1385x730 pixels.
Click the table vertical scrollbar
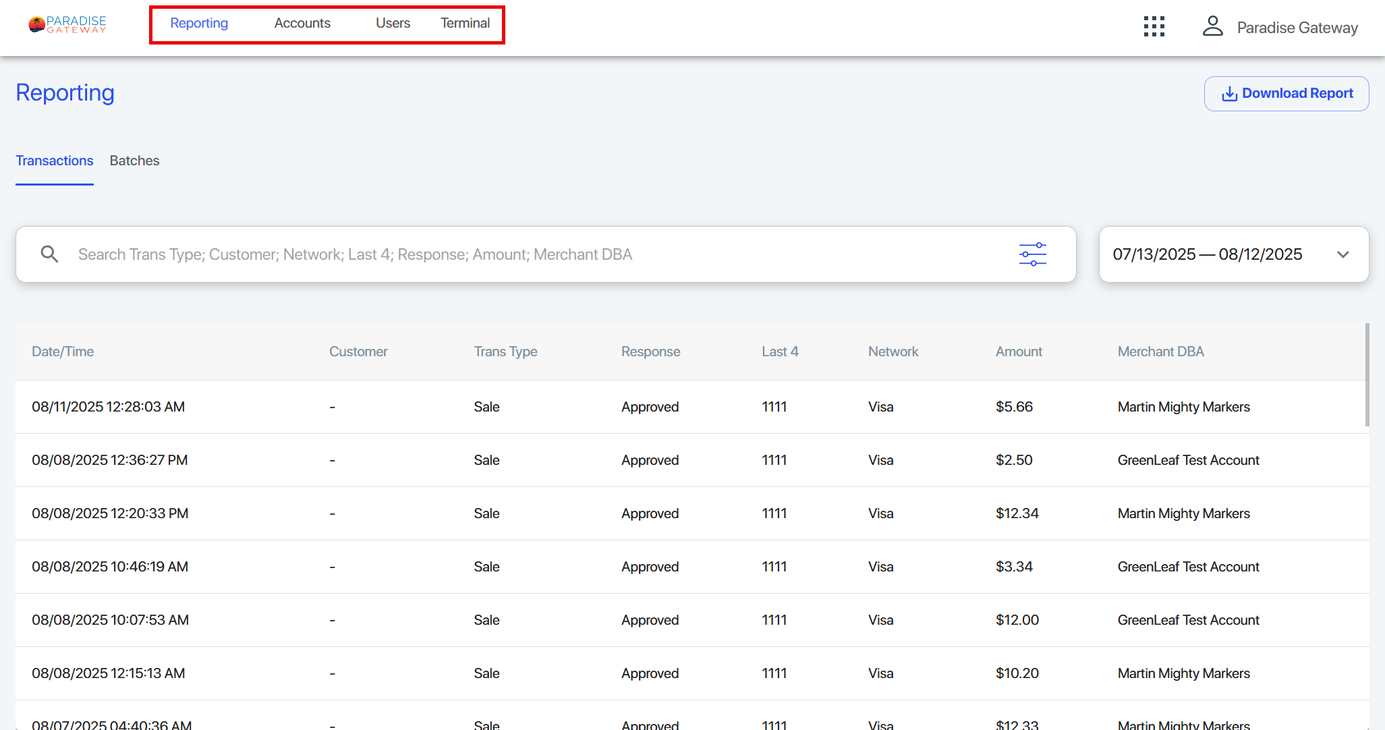[1367, 375]
